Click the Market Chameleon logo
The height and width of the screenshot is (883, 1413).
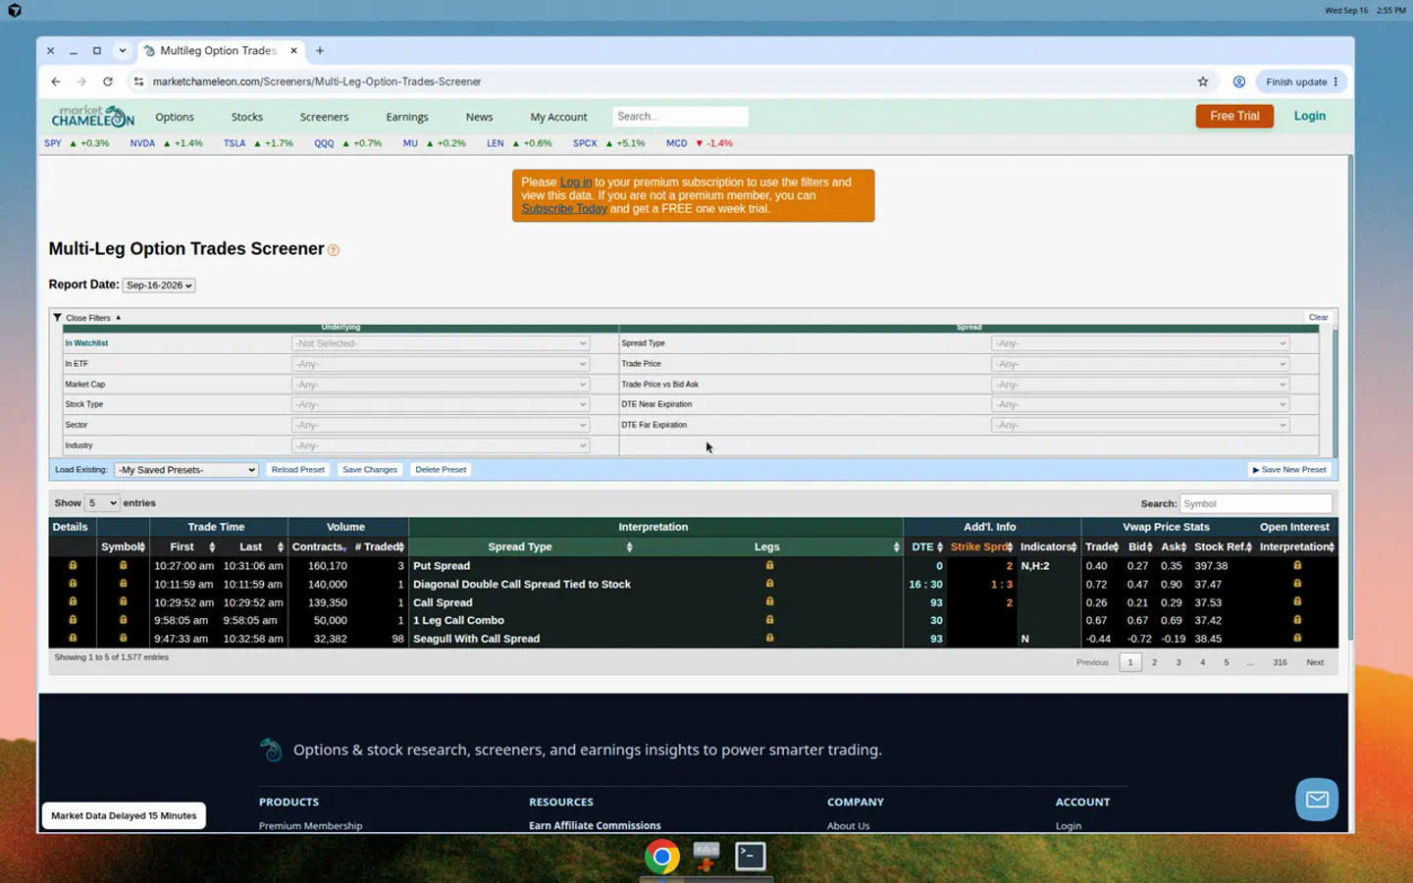[x=92, y=116]
